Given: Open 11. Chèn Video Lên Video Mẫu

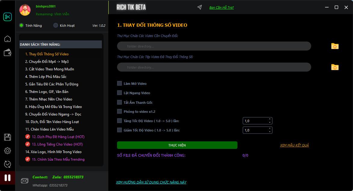Looking at the screenshot, I should 49,129.
